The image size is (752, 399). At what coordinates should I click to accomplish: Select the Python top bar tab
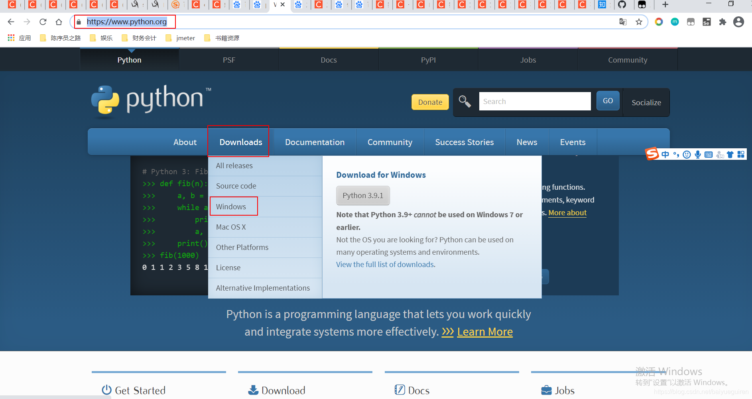[x=130, y=60]
